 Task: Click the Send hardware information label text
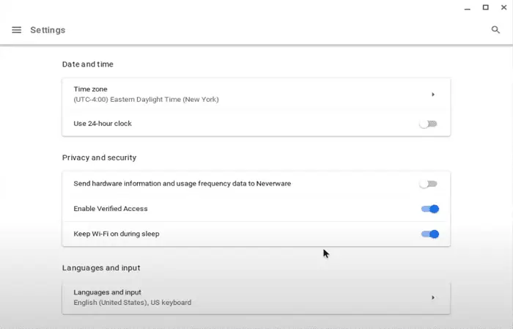182,183
